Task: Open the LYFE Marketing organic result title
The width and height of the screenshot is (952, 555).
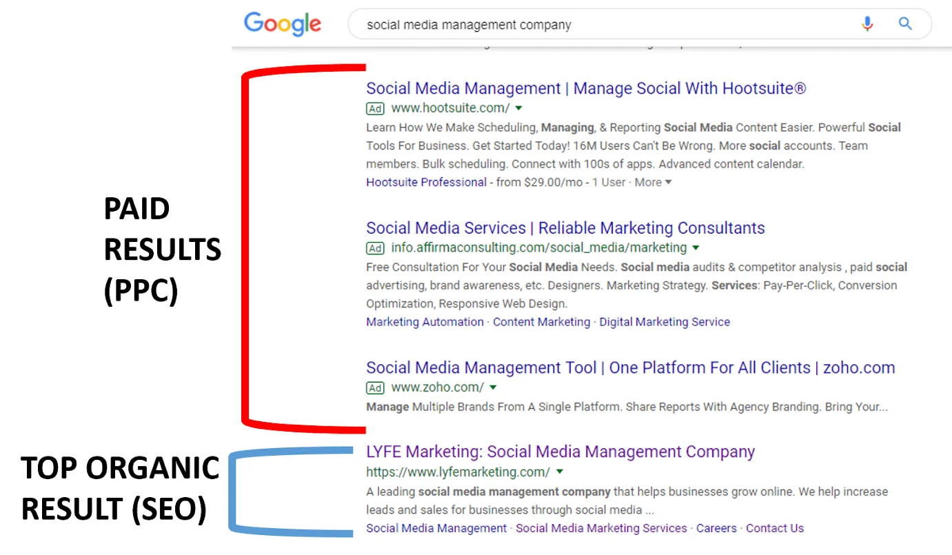Action: pyautogui.click(x=560, y=452)
